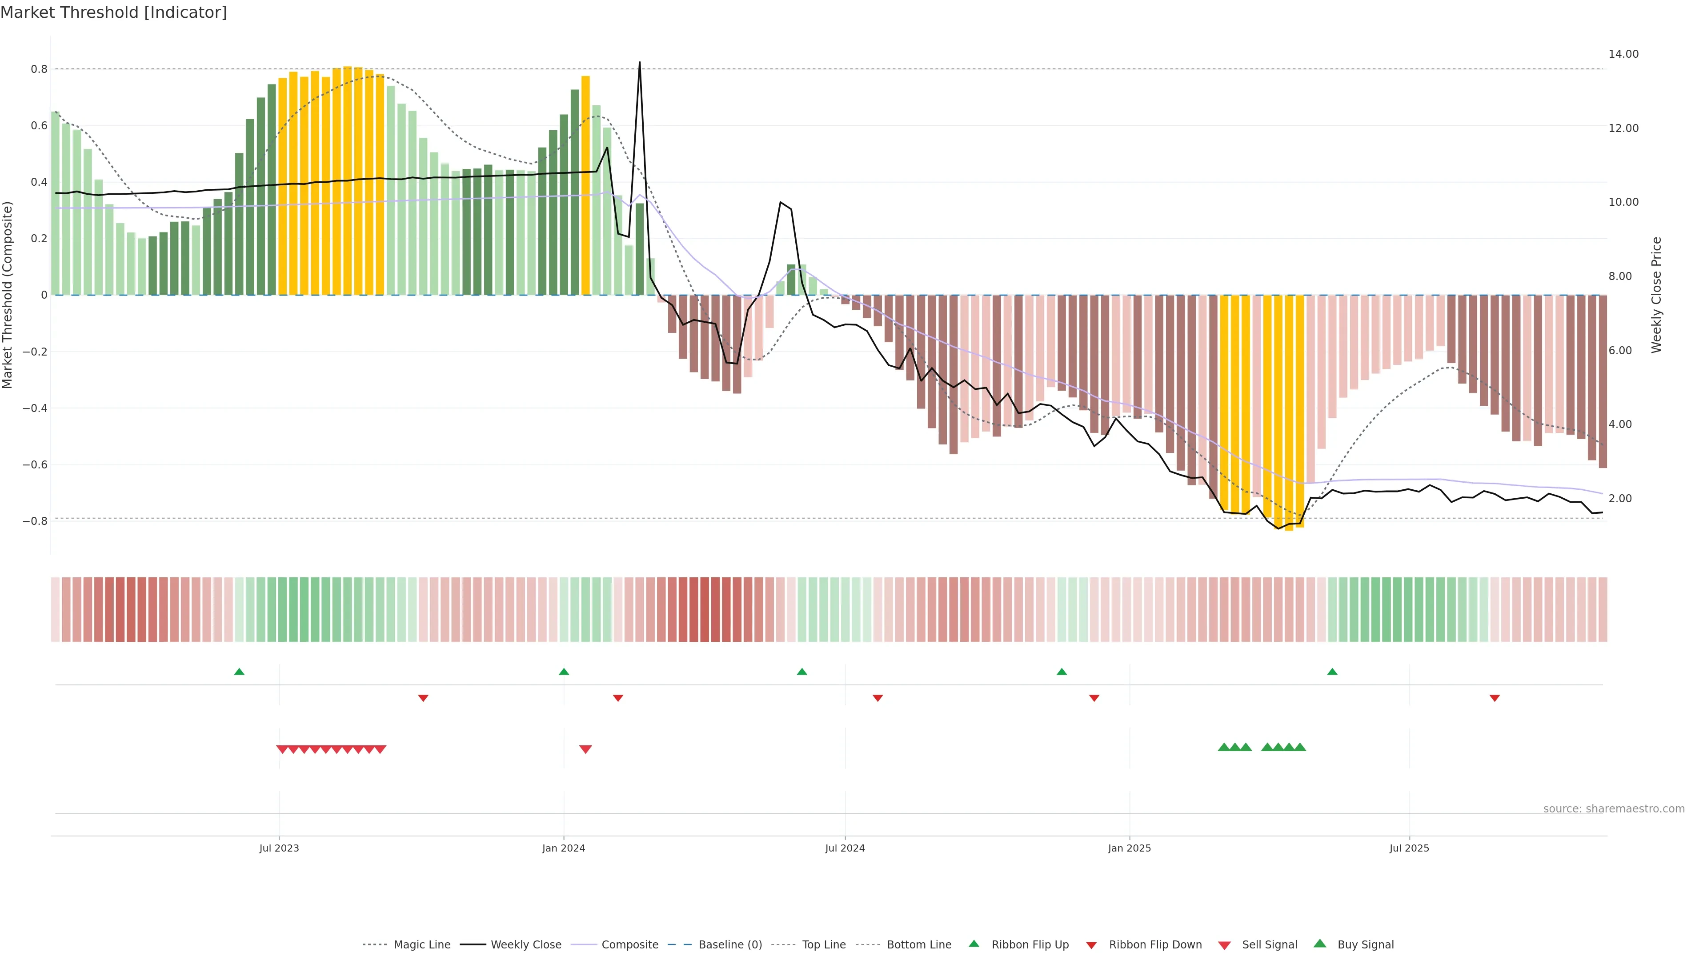Viewport: 1707px width, 960px height.
Task: Open the source: sharemaestro.com text
Action: [x=1614, y=809]
